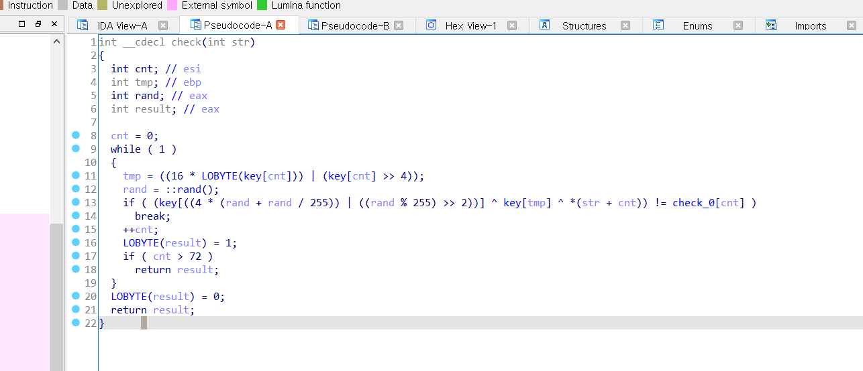Close the IDA View-A tab
Image resolution: width=863 pixels, height=371 pixels.
[x=163, y=25]
